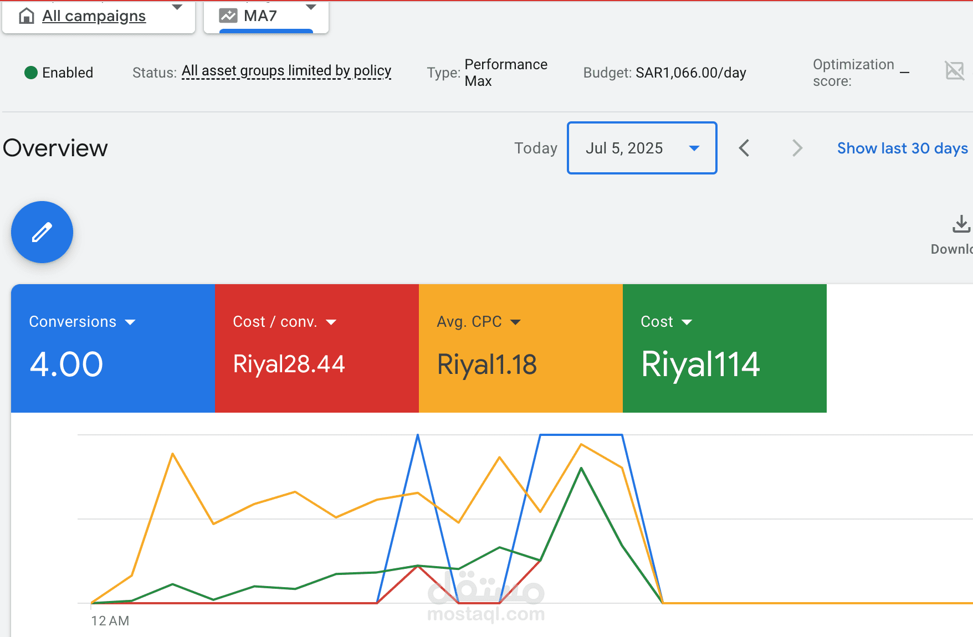Open the Conversions metric dropdown
The image size is (973, 637).
130,322
